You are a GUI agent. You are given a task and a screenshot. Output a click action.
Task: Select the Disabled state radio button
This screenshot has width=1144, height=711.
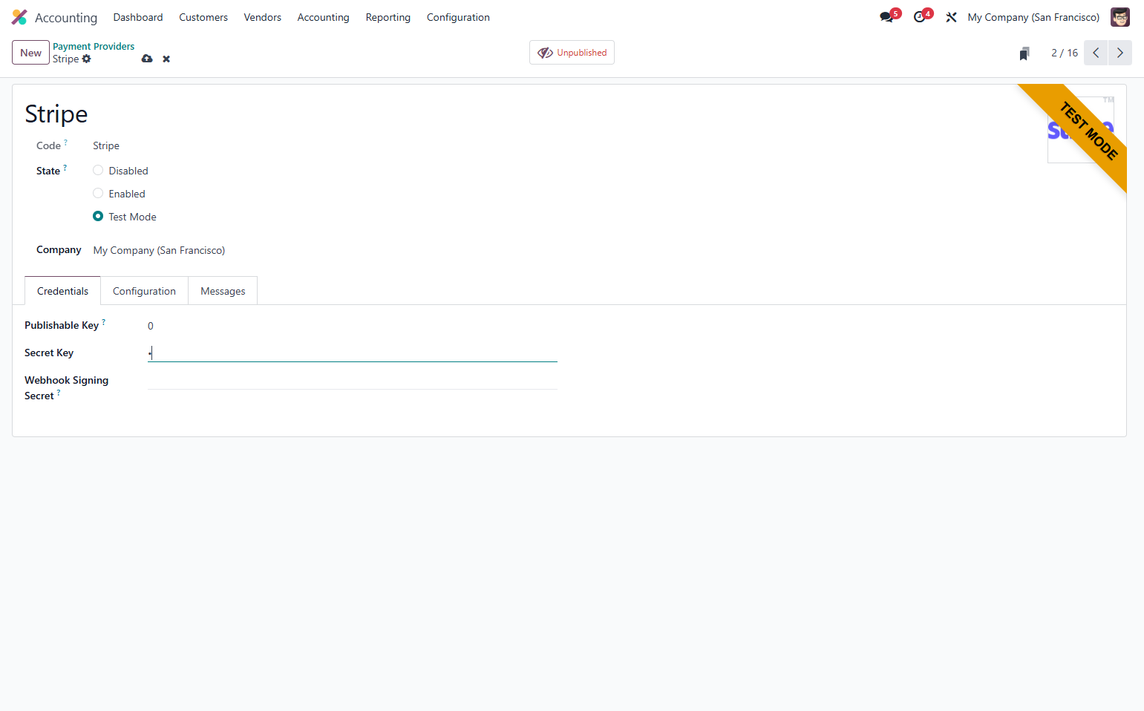(x=98, y=170)
